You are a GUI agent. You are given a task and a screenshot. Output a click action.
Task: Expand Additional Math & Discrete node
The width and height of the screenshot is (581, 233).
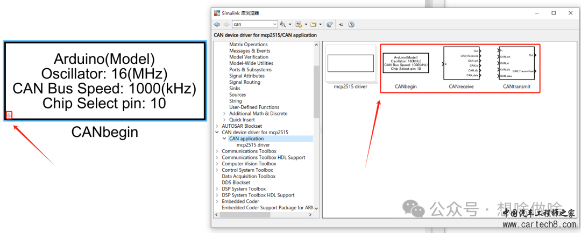(x=224, y=113)
